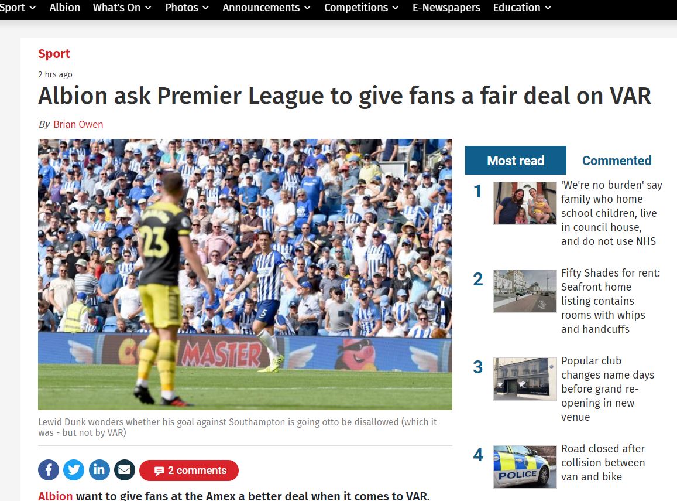Email this article using envelope icon
Screen dimensions: 677x501
coord(125,470)
